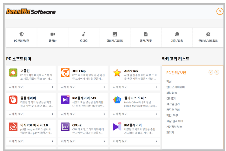Select the 오디오 category tab

point(84,37)
